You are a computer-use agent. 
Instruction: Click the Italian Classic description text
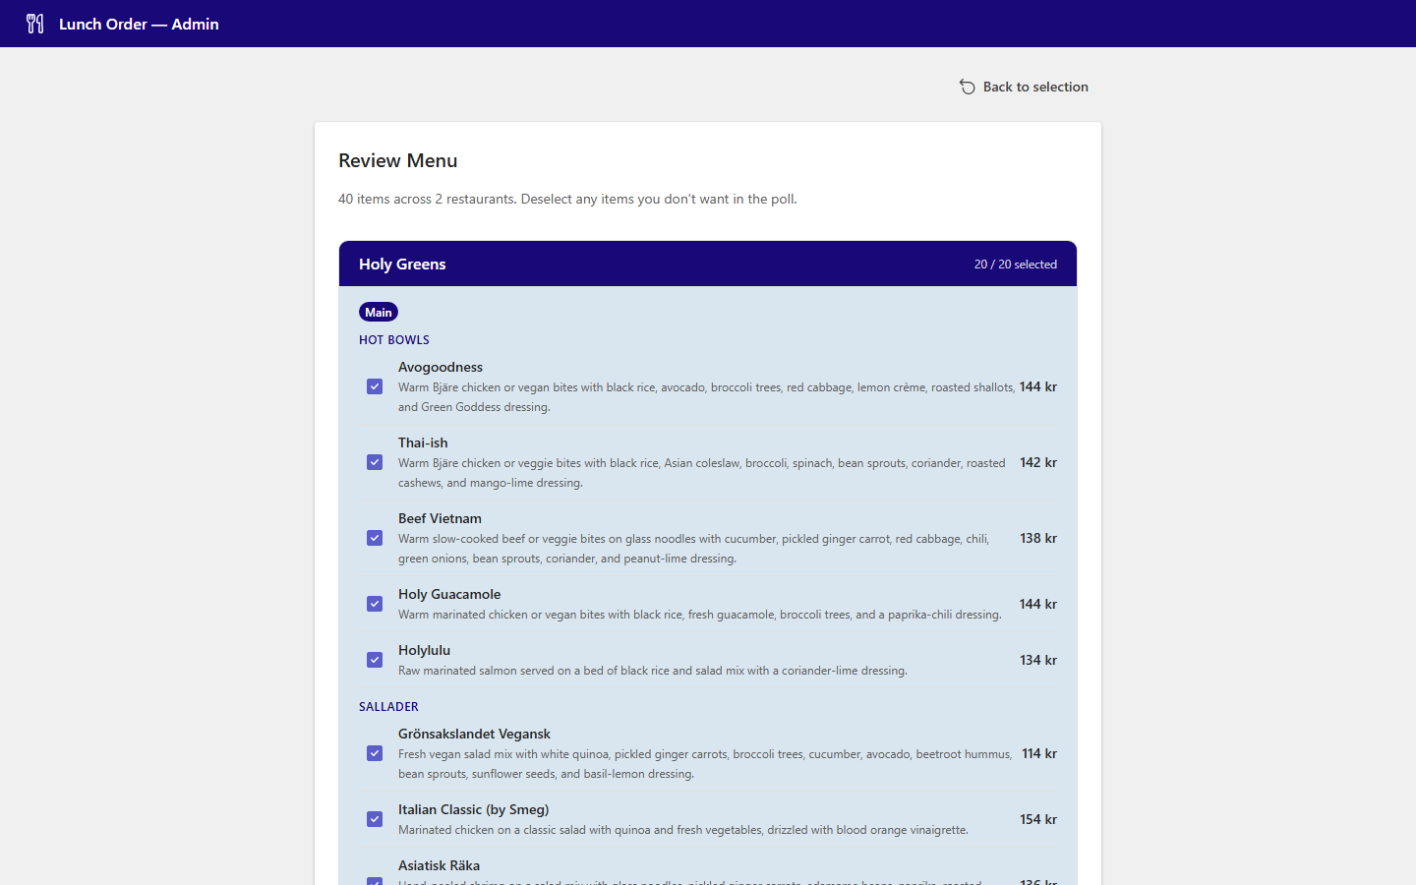683,830
